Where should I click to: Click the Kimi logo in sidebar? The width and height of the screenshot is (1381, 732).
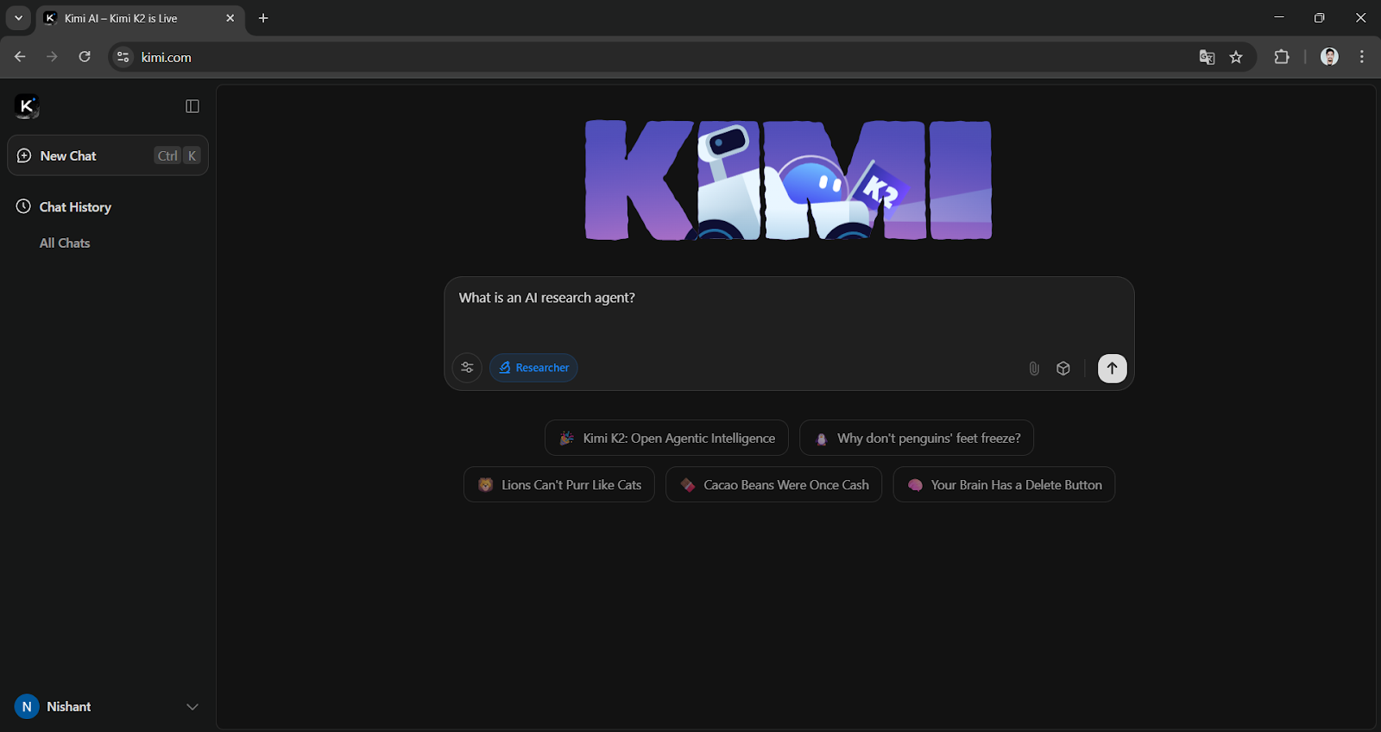coord(27,106)
